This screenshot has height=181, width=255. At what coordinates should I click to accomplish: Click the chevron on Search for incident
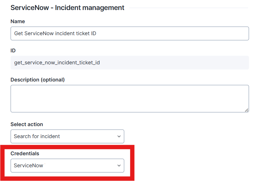coord(119,136)
